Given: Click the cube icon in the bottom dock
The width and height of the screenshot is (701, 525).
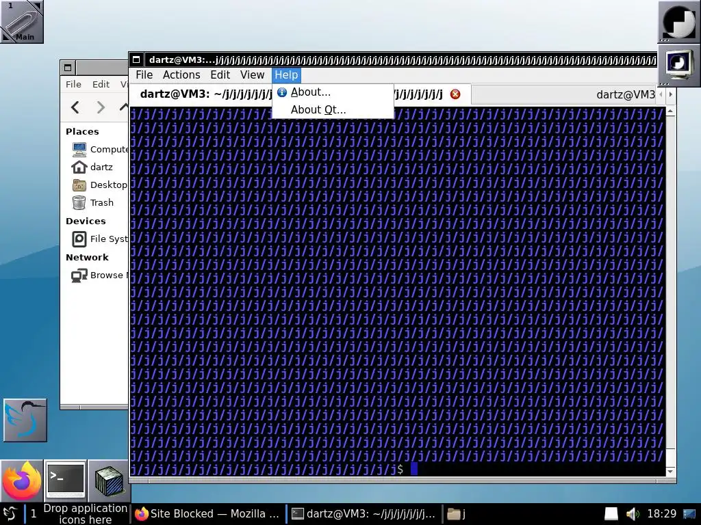Looking at the screenshot, I should [x=109, y=481].
